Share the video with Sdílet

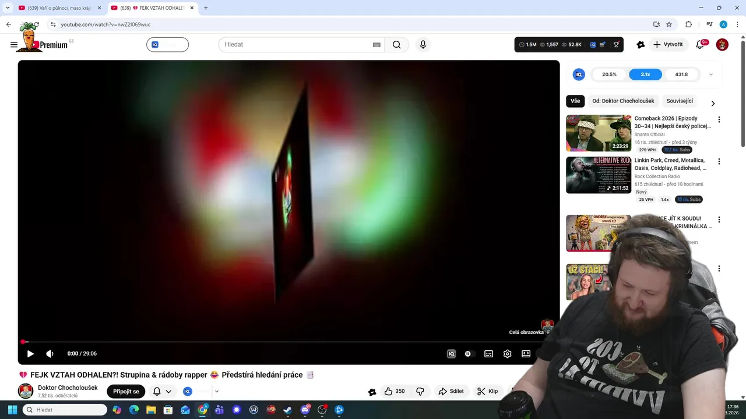(x=451, y=392)
